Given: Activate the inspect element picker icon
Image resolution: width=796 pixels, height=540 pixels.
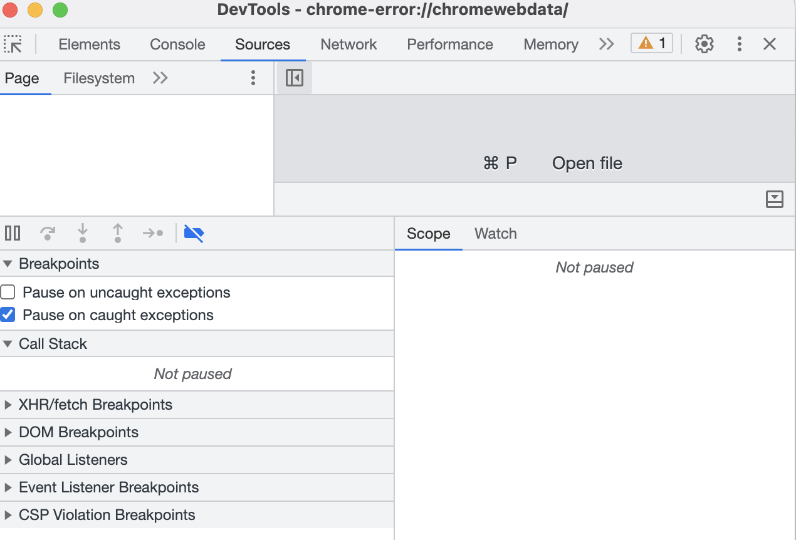Looking at the screenshot, I should click(13, 44).
